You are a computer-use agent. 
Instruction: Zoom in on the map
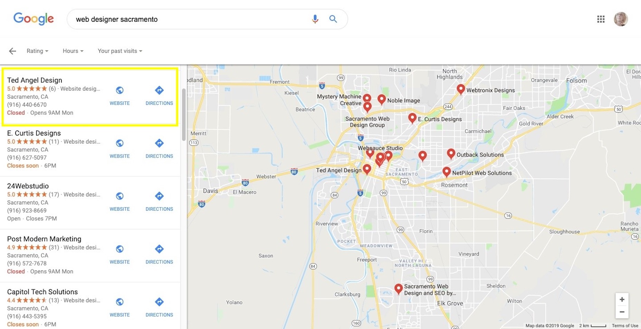pyautogui.click(x=622, y=300)
